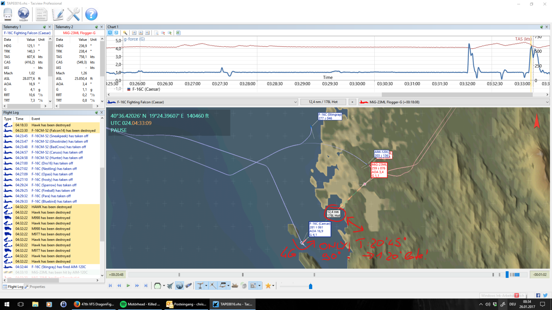Click the plus button beside the distance readout
The width and height of the screenshot is (552, 310).
pyautogui.click(x=352, y=102)
